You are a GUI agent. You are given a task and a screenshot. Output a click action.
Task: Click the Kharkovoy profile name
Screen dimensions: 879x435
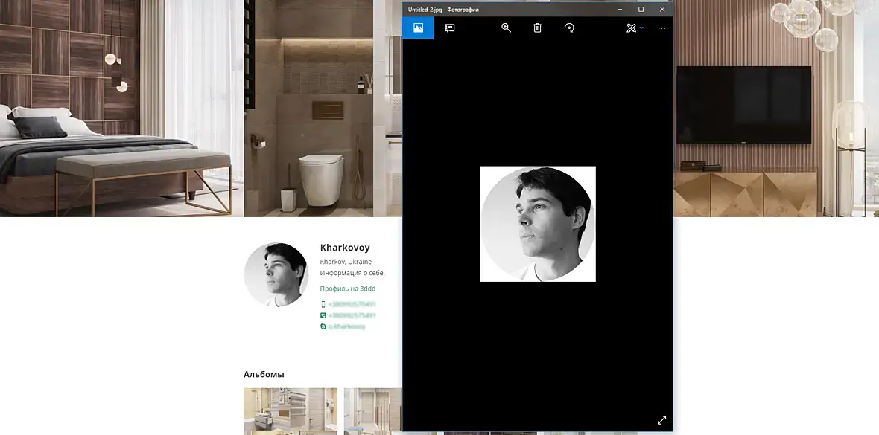[x=345, y=248]
